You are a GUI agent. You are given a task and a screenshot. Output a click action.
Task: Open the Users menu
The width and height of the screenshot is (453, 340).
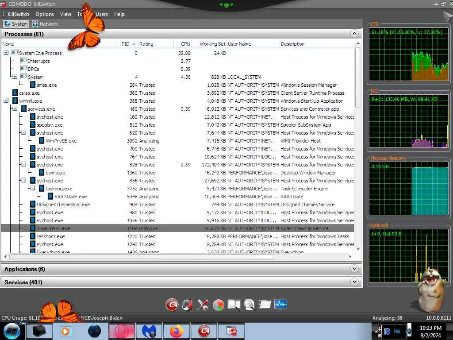click(x=102, y=14)
